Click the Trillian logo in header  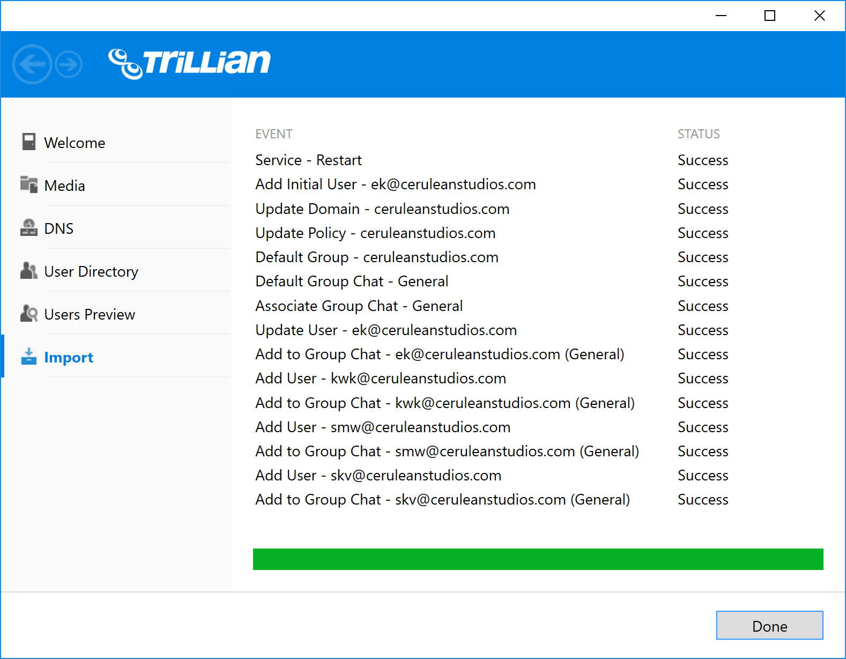(x=190, y=63)
